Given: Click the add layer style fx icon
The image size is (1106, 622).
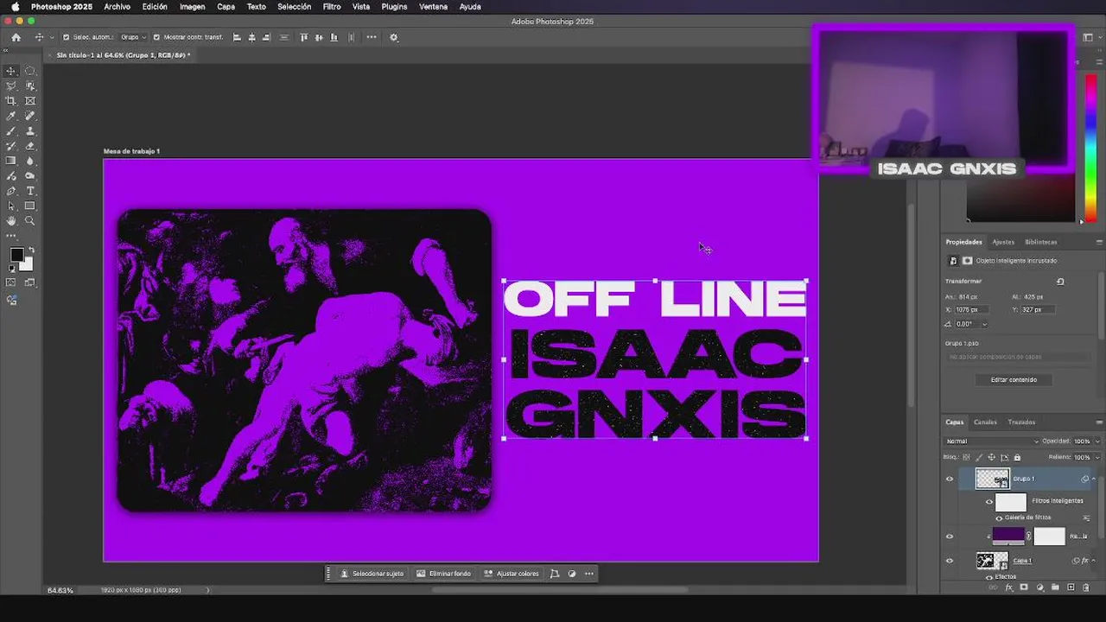Looking at the screenshot, I should 1008,587.
